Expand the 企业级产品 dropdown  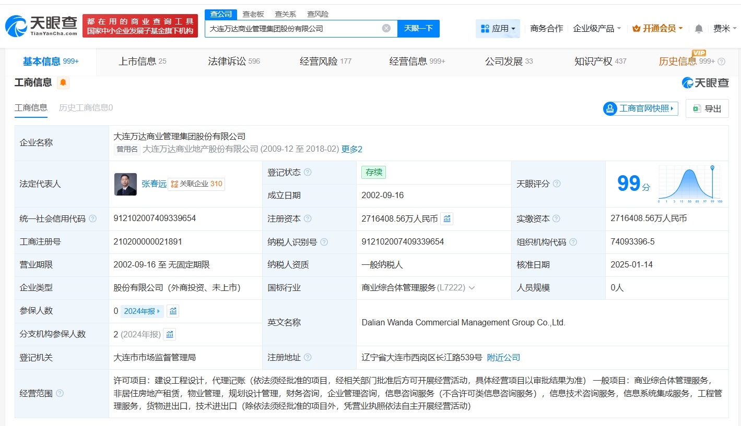click(597, 29)
